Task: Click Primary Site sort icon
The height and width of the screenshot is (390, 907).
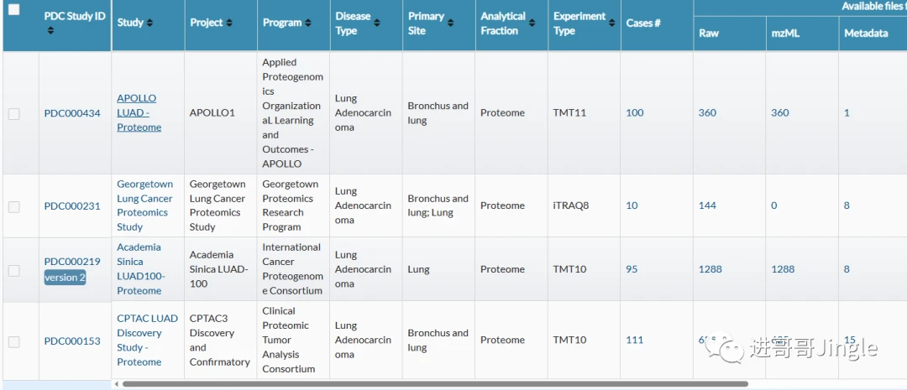Action: pos(451,23)
